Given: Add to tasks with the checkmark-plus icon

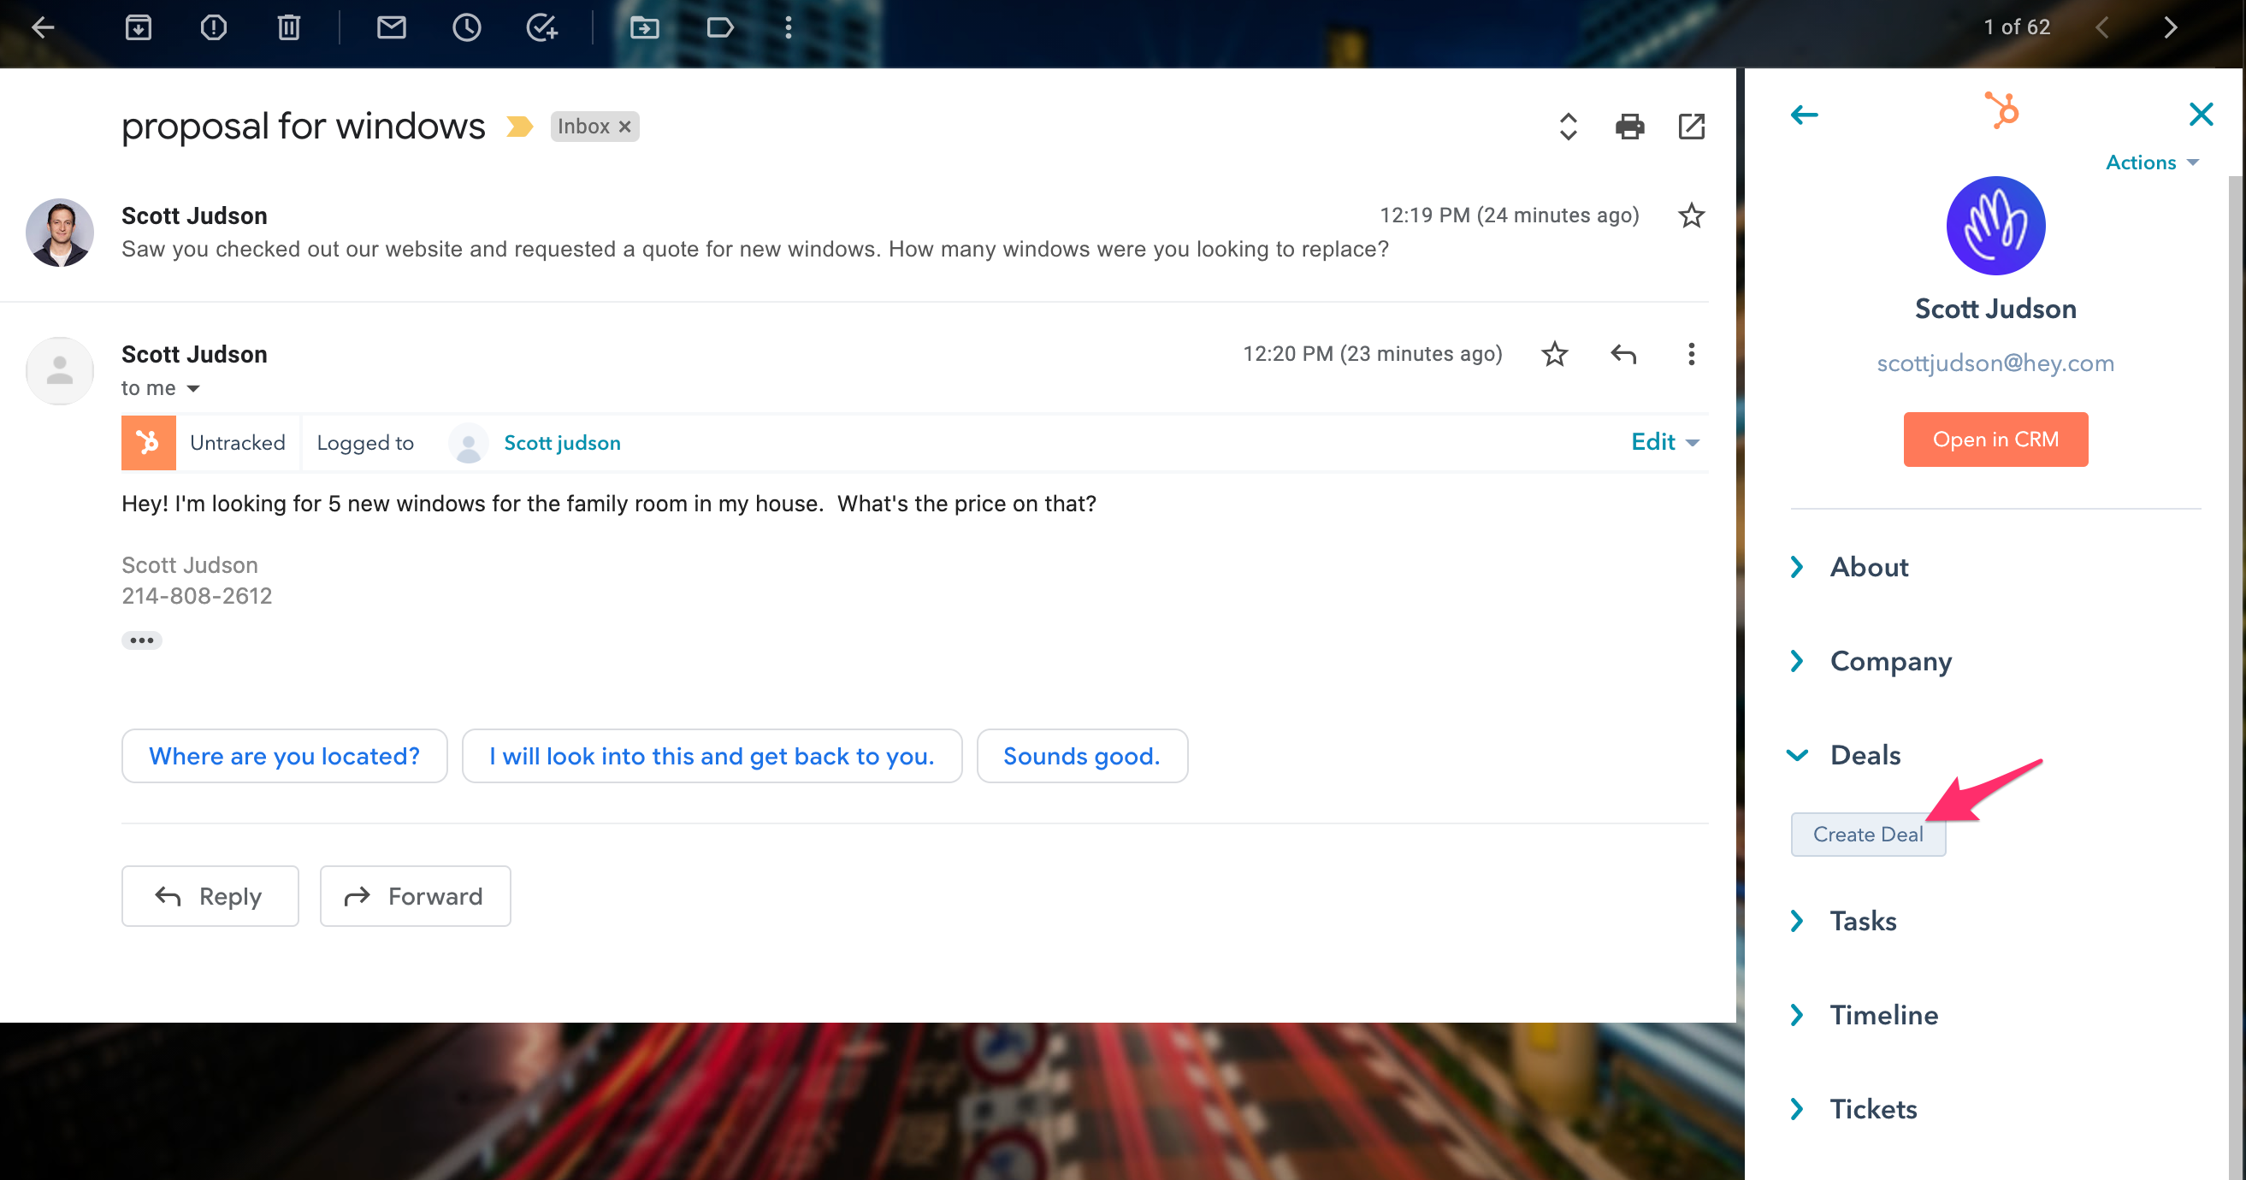Looking at the screenshot, I should click(541, 28).
